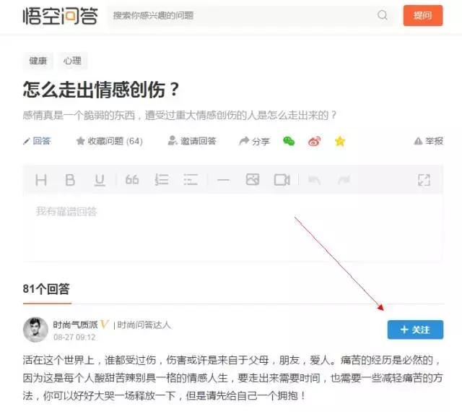Click 举报 to report the question
This screenshot has height=412, width=462.
428,141
